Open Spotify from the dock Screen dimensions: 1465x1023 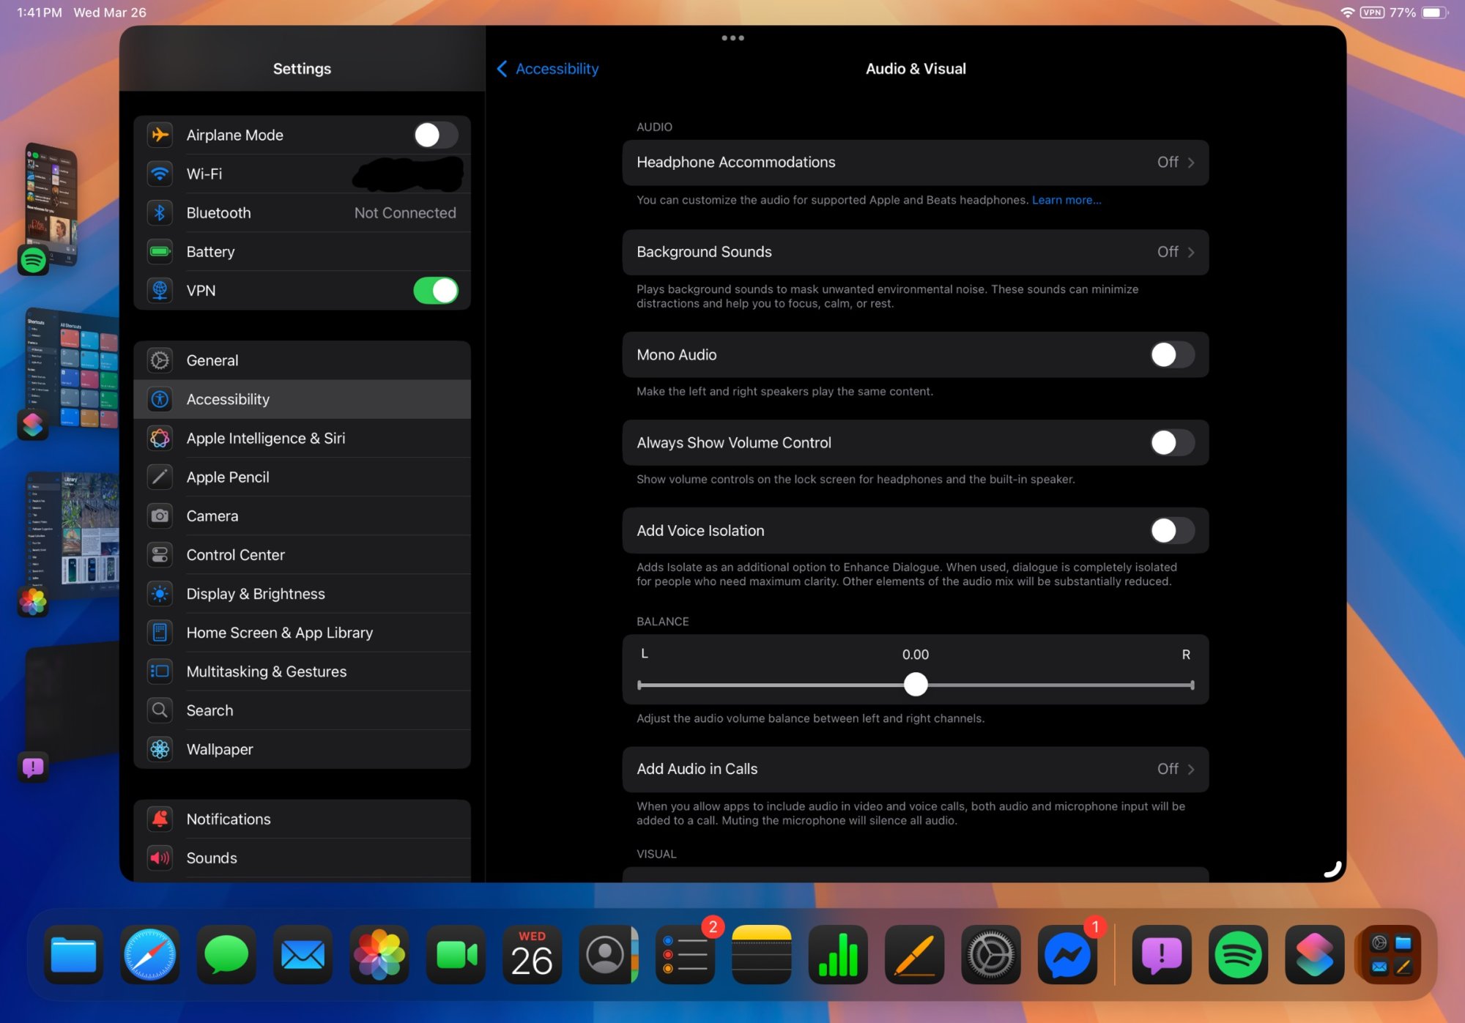(x=1238, y=955)
